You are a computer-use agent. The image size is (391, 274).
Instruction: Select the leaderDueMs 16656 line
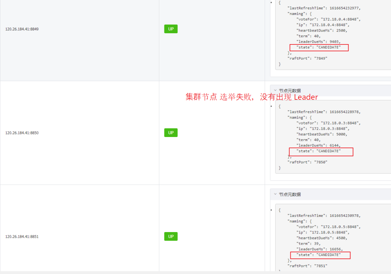(x=319, y=249)
